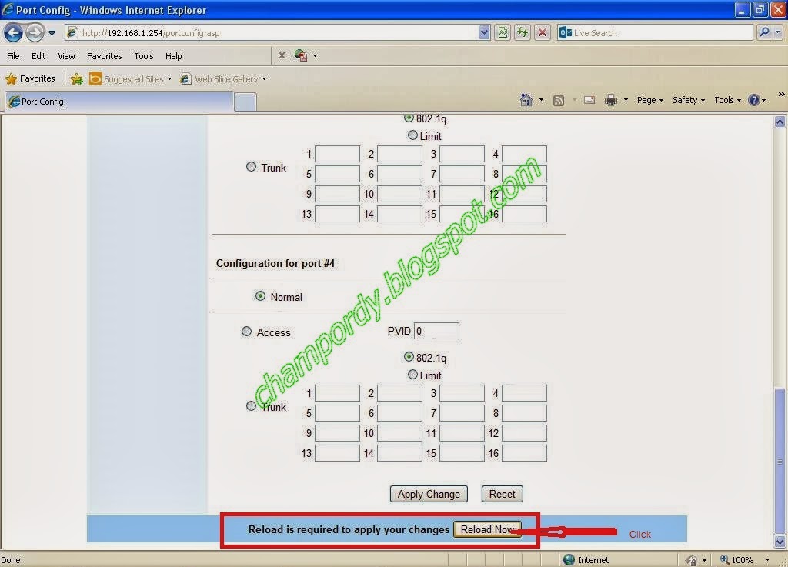Click the PVID input field
788x567 pixels.
(x=436, y=330)
